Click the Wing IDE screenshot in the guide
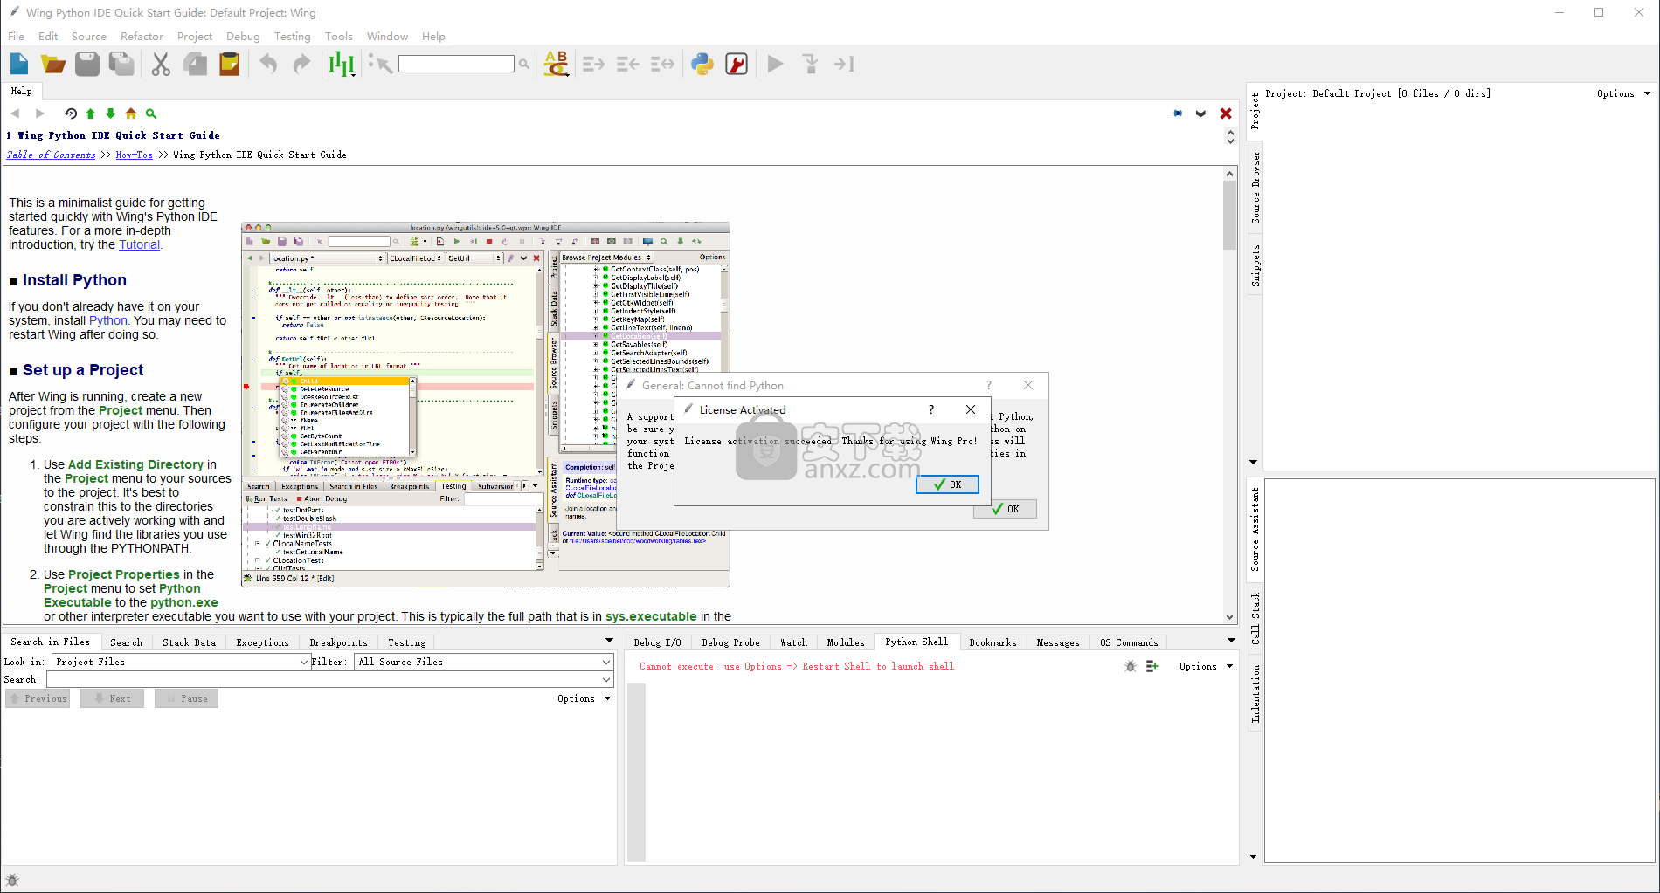This screenshot has width=1660, height=893. tap(485, 404)
